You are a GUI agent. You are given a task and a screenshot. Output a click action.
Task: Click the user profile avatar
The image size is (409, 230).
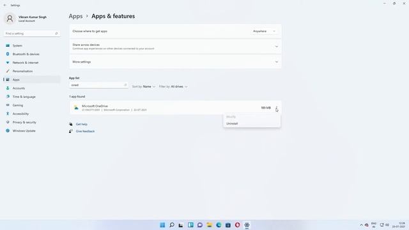10,19
